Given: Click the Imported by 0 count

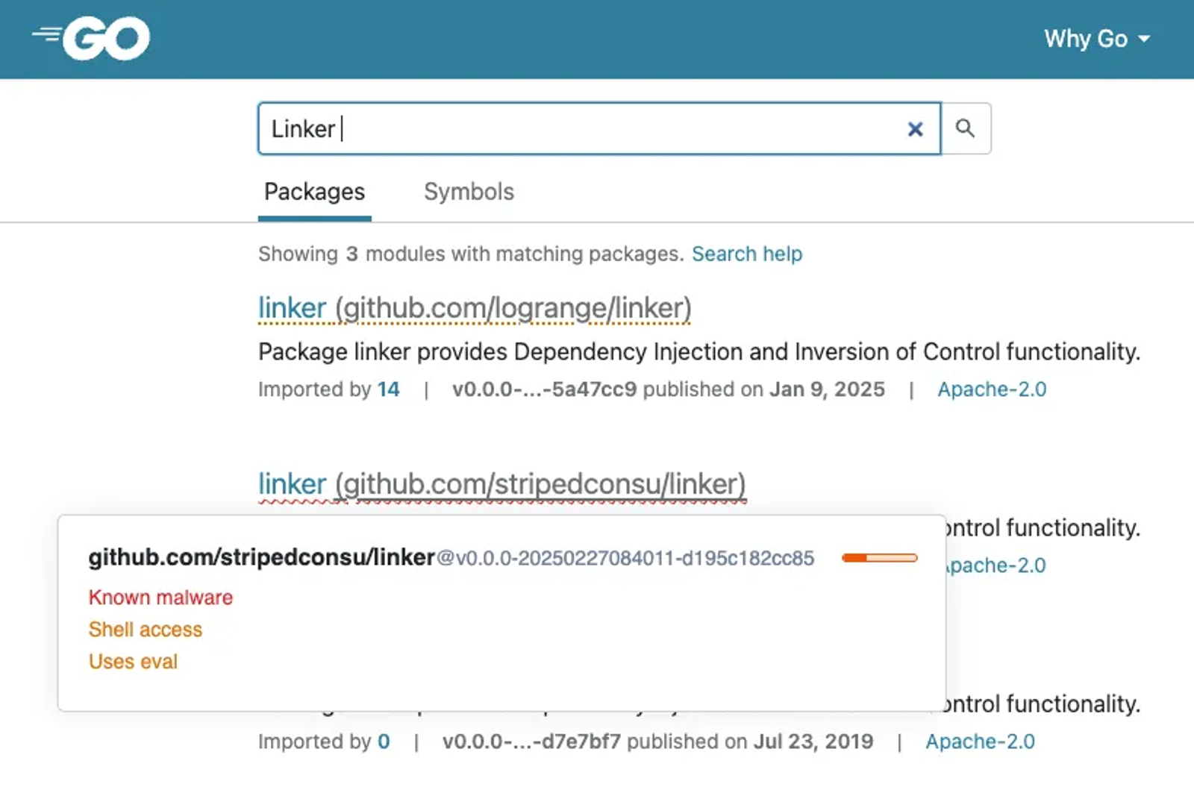Looking at the screenshot, I should point(384,742).
